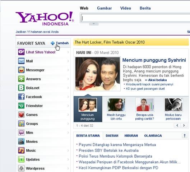Open Presiden SBY Bertolak ke Australia
Viewport: 190px width, 172px height.
108,150
